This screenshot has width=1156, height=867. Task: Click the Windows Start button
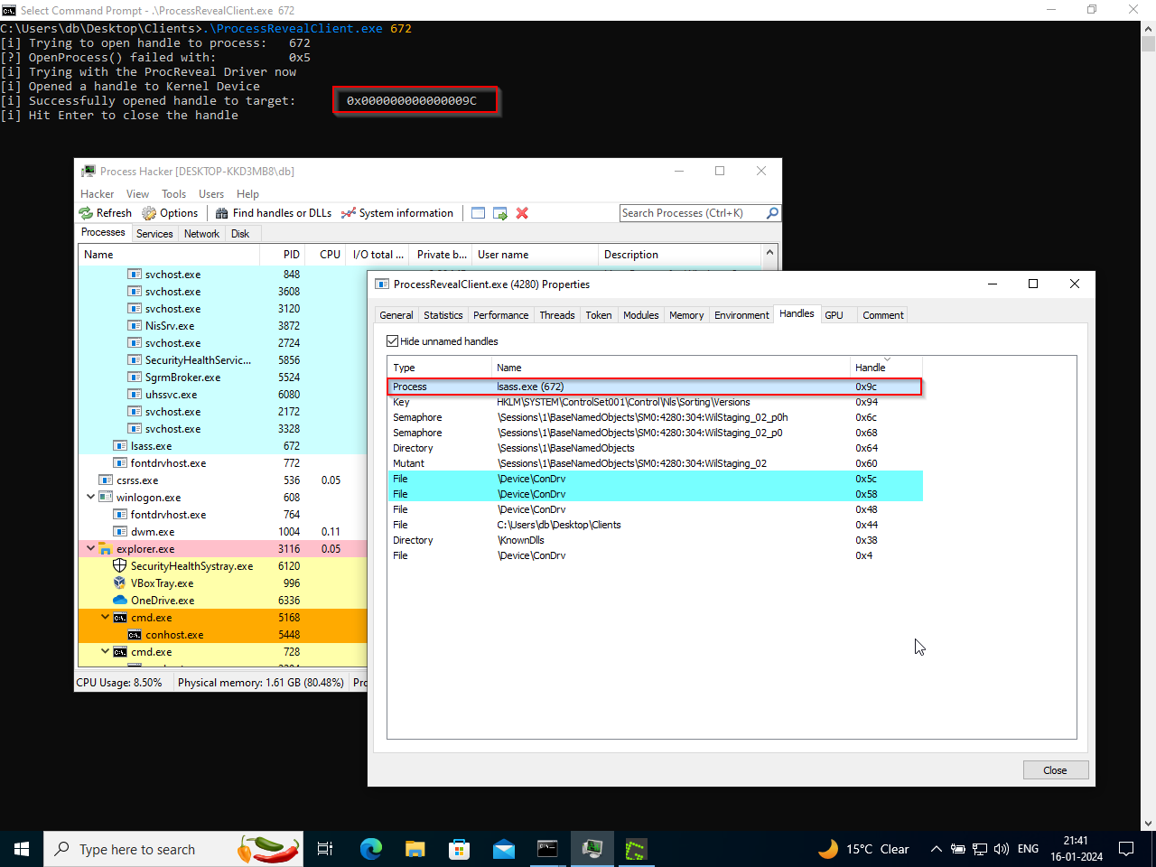click(22, 849)
